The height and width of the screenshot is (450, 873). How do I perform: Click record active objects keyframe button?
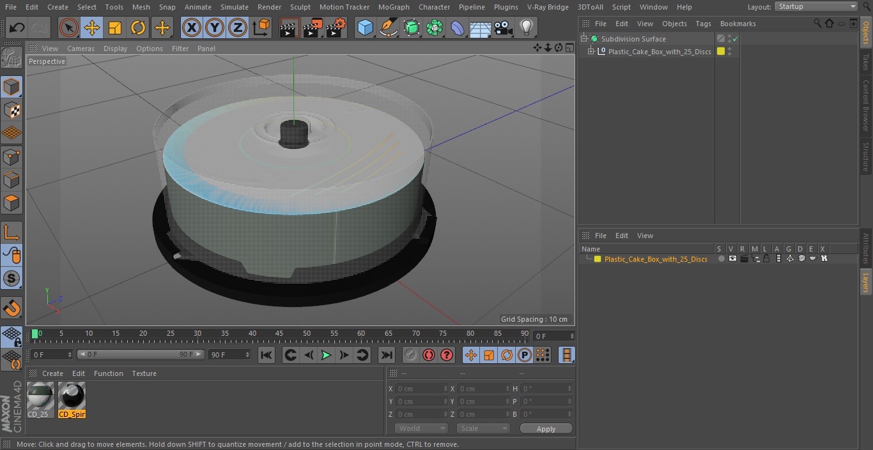[411, 355]
